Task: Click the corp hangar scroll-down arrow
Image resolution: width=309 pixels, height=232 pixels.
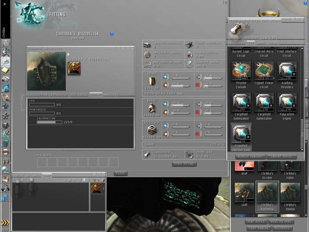Action: pos(302,150)
